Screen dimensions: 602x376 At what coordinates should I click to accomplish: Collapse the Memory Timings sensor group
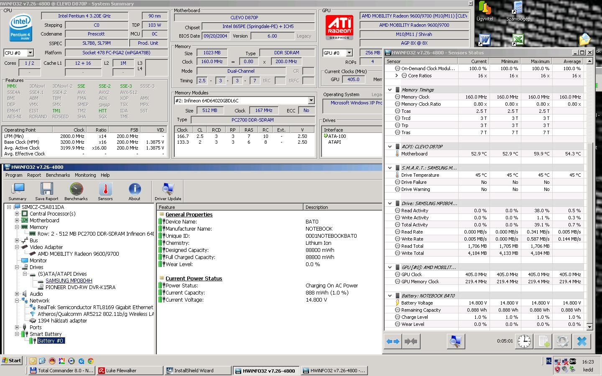pos(390,90)
